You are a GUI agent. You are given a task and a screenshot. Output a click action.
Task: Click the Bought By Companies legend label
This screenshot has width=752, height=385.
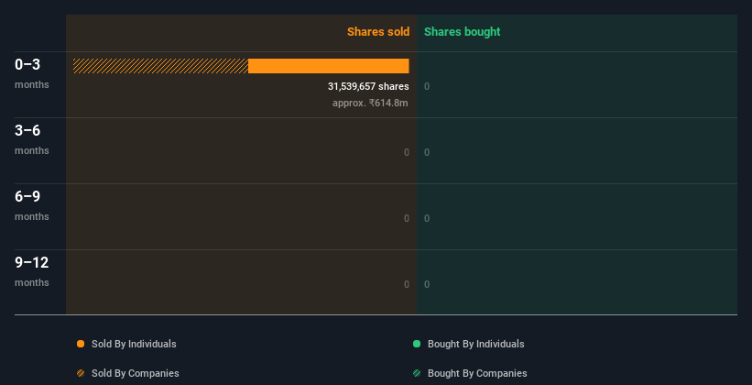477,373
